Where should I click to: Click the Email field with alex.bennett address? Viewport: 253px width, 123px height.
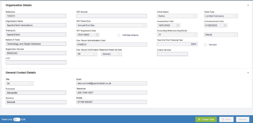coord(111,83)
